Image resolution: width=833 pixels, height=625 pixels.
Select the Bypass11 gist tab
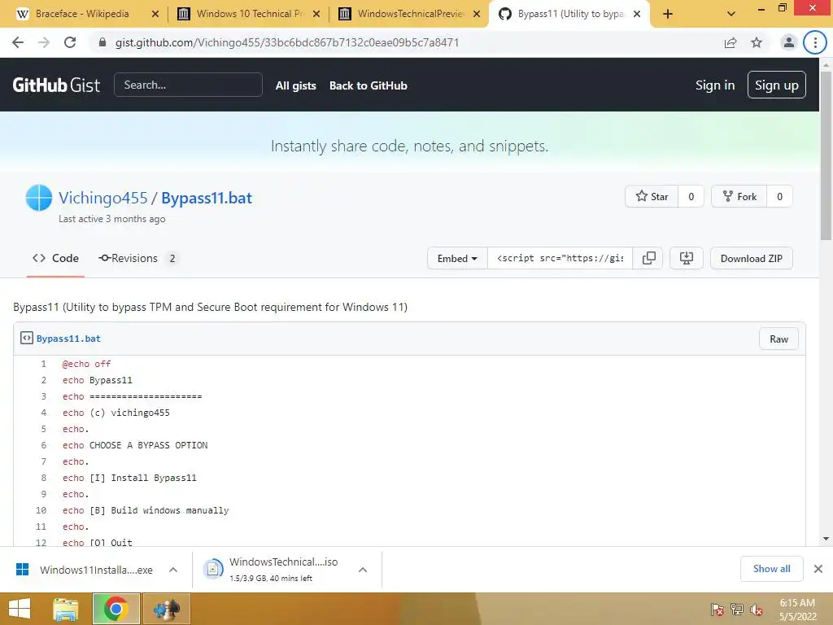pyautogui.click(x=563, y=14)
